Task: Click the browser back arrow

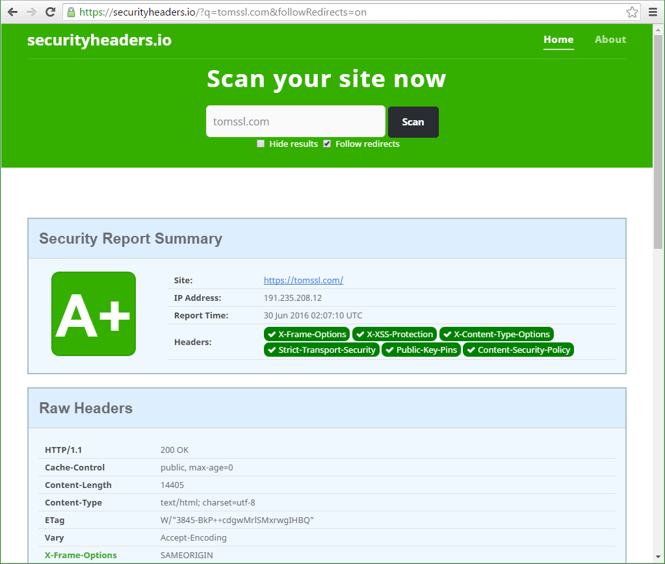Action: 12,11
